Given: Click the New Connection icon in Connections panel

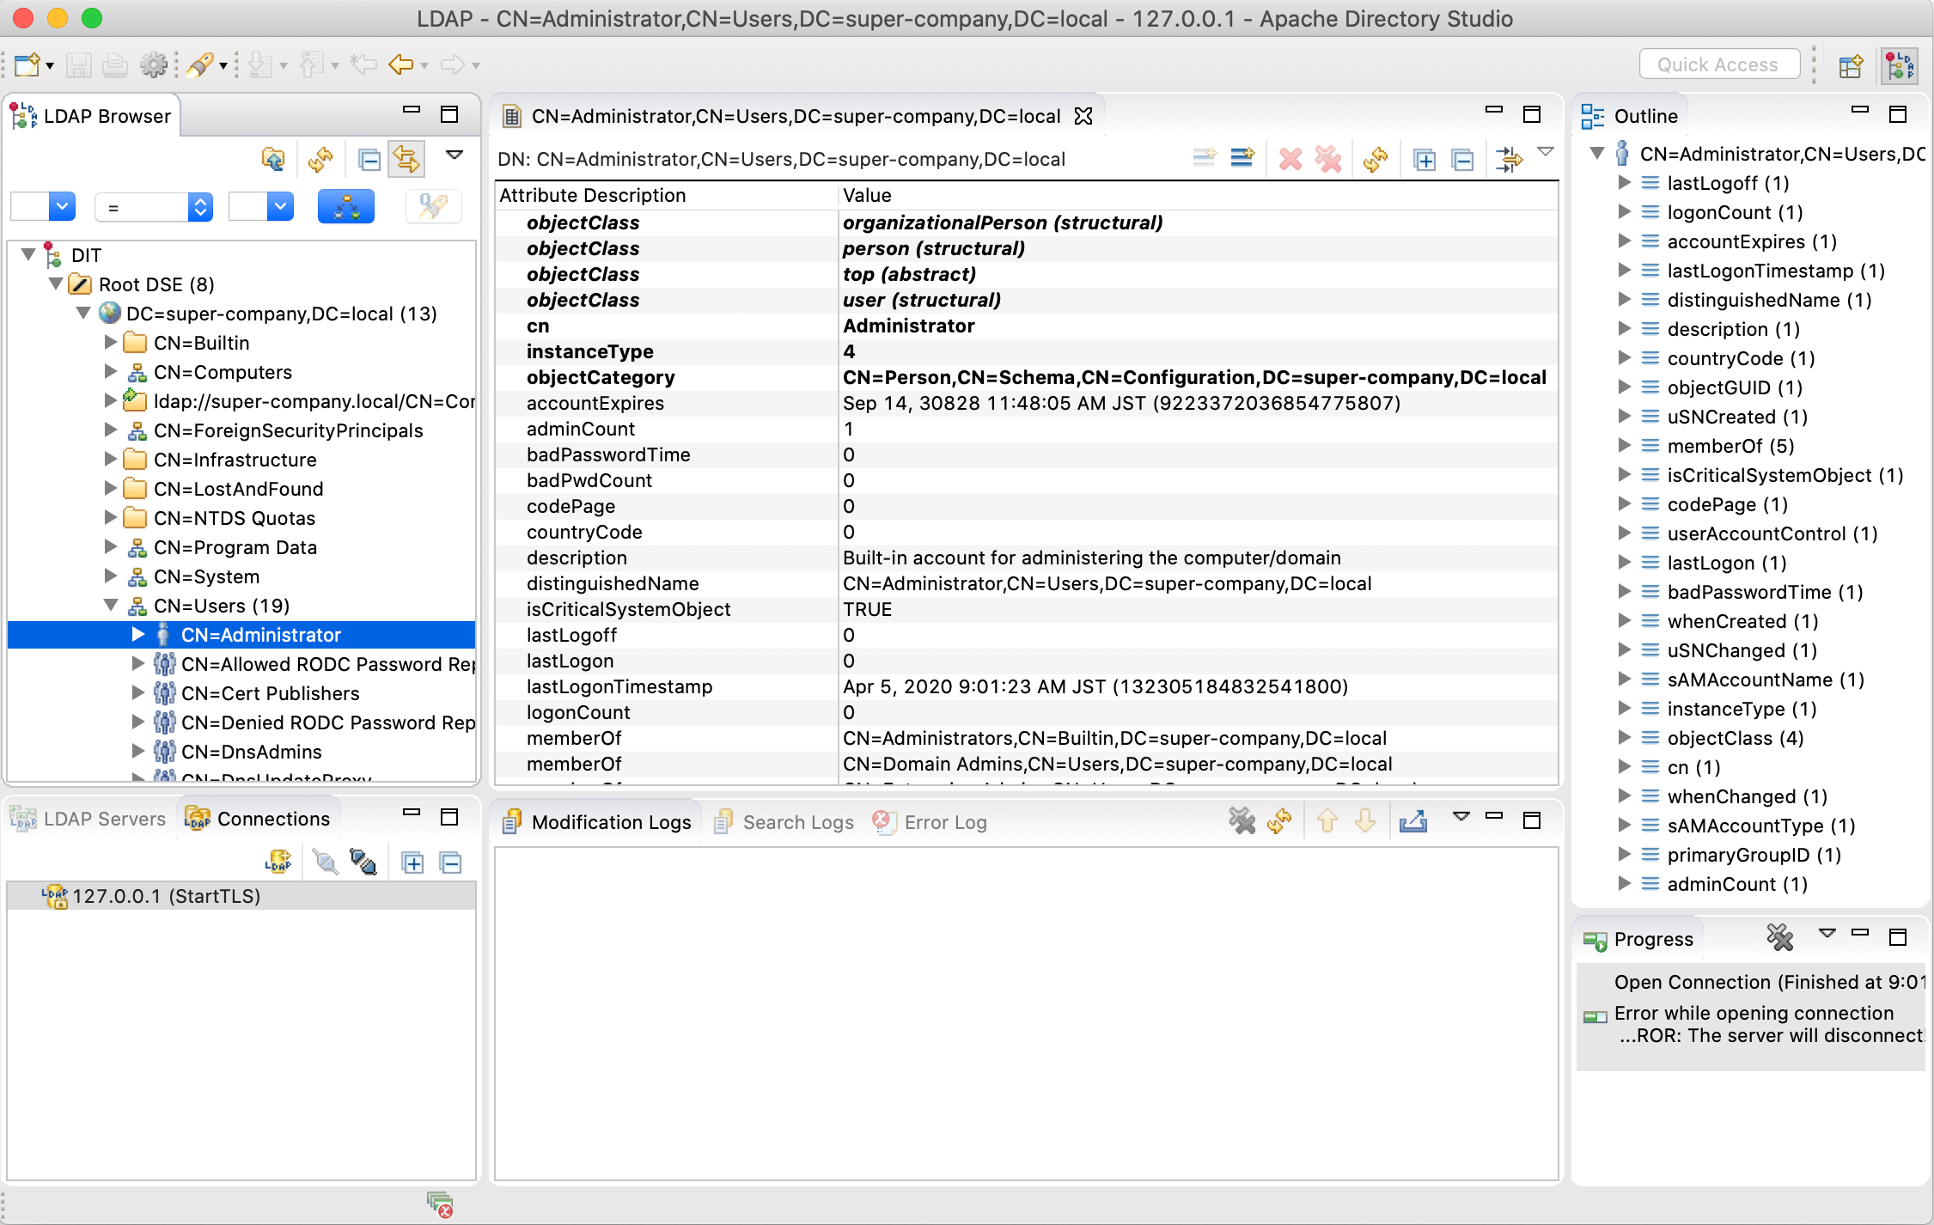Looking at the screenshot, I should point(278,862).
